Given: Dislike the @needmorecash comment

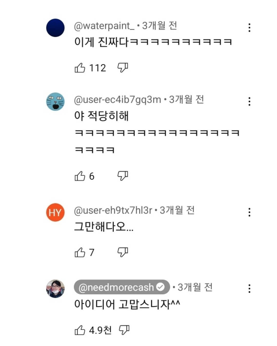Looking at the screenshot, I should coord(124,330).
